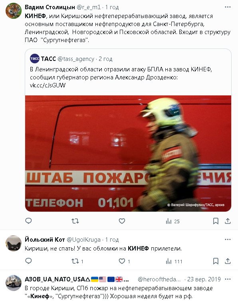Open @UgolKruga profile handle
This screenshot has height=301, width=238.
(x=83, y=240)
